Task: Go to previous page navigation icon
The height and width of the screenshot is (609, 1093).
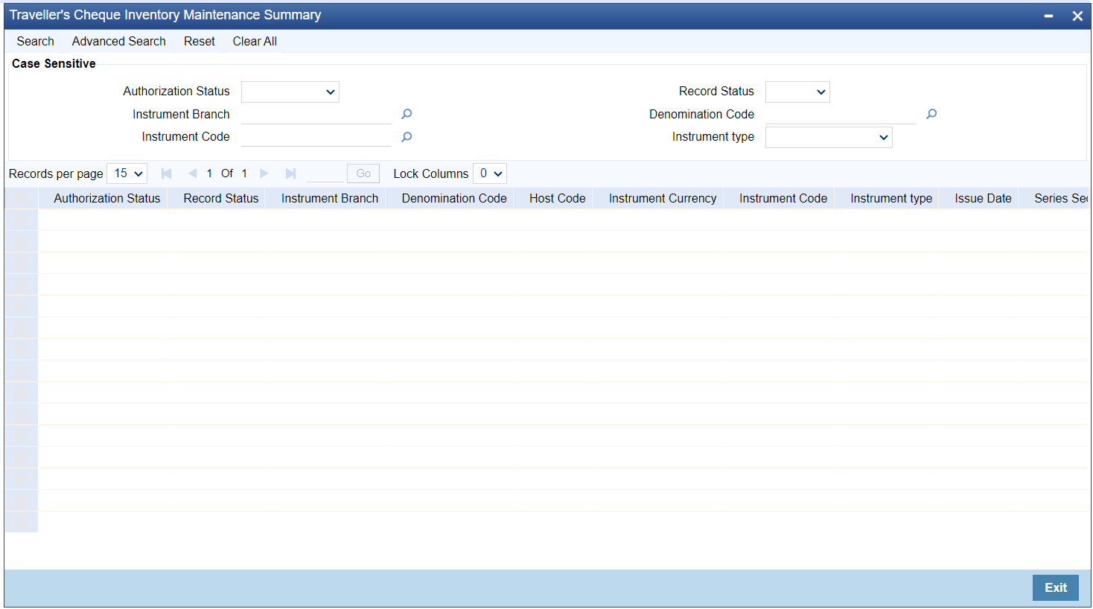Action: tap(192, 173)
